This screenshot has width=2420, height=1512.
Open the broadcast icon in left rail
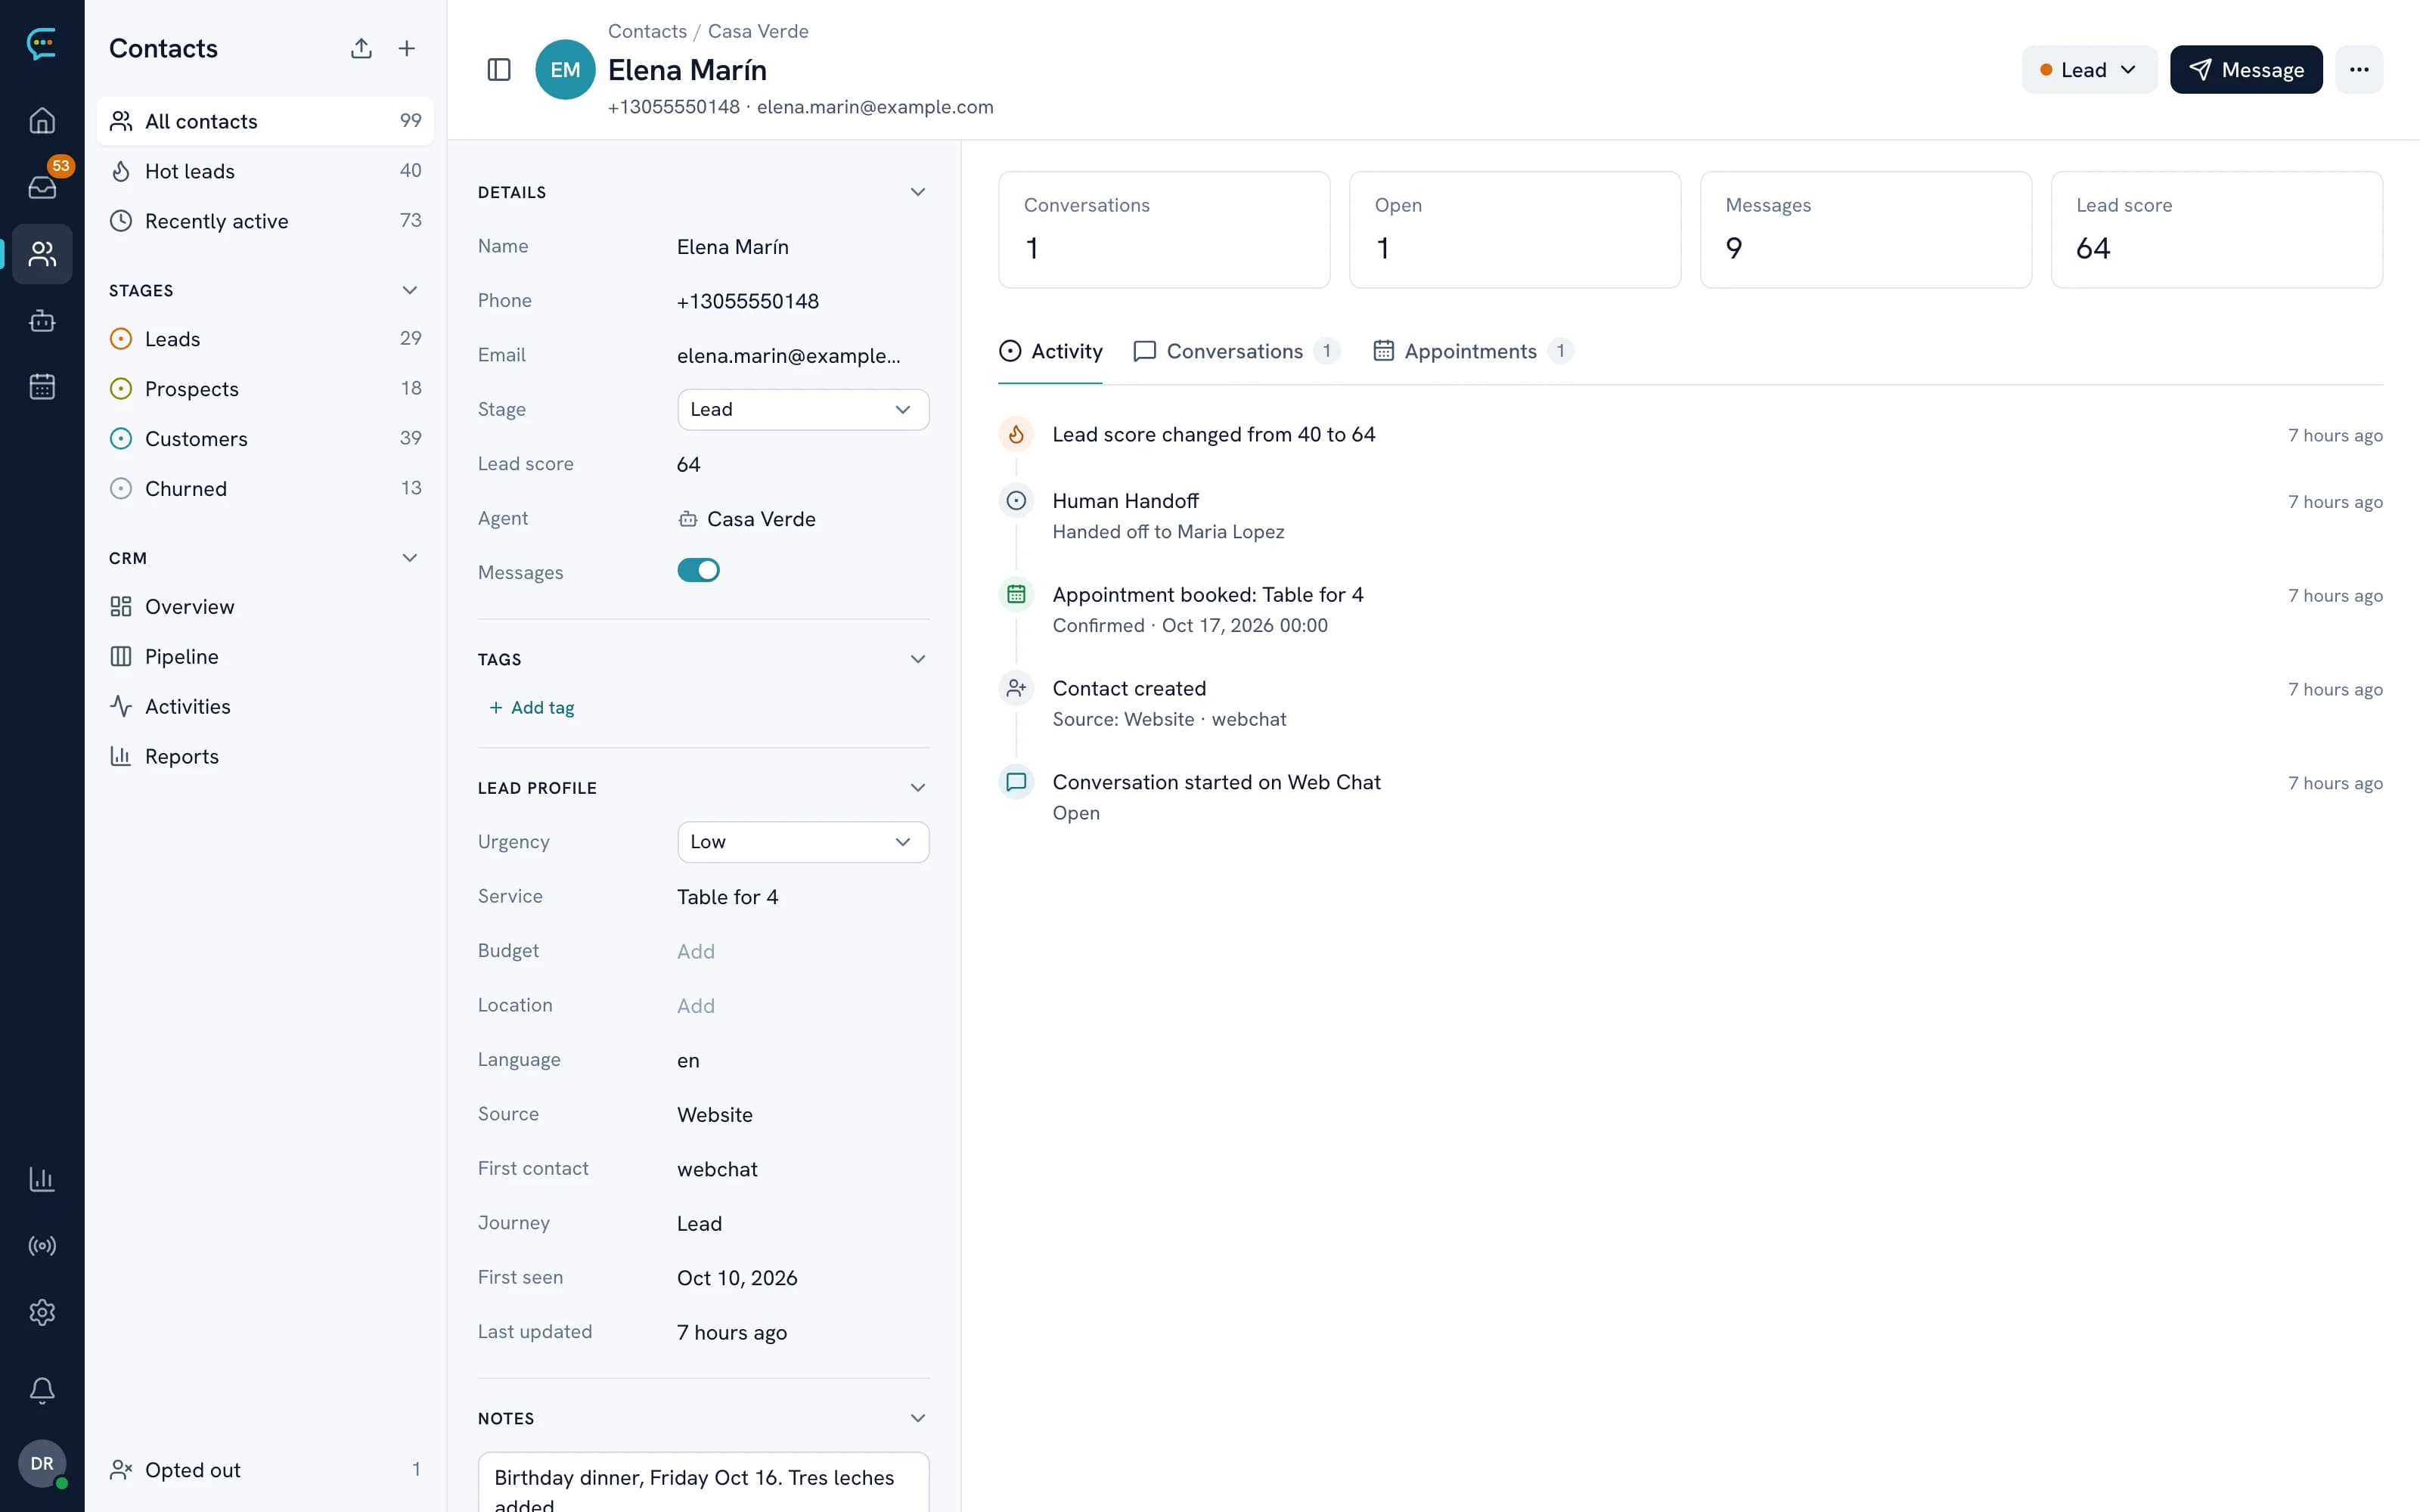(x=42, y=1245)
